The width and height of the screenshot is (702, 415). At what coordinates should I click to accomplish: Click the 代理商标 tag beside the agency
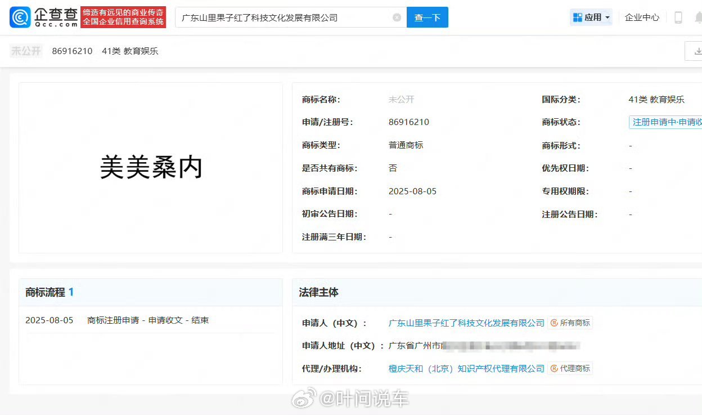(x=570, y=369)
